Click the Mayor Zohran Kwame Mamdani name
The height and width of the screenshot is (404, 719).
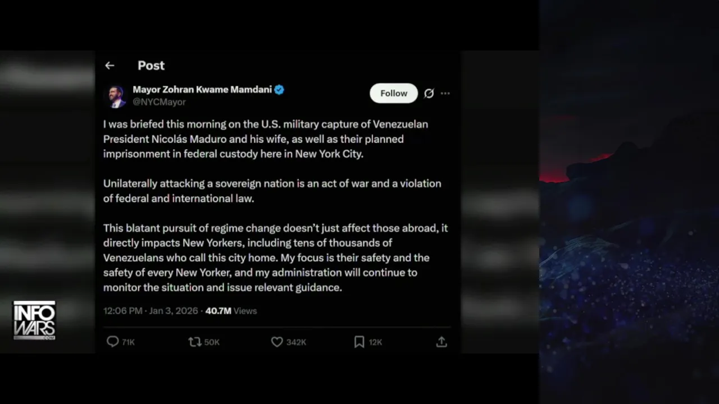pyautogui.click(x=202, y=89)
